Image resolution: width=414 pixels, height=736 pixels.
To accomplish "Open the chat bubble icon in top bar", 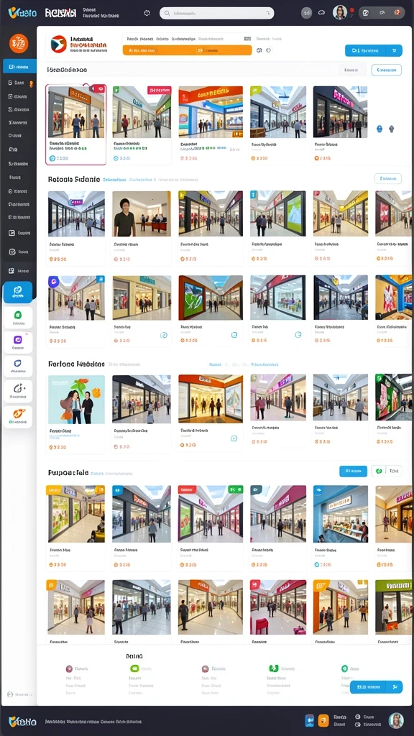I will click(x=321, y=13).
